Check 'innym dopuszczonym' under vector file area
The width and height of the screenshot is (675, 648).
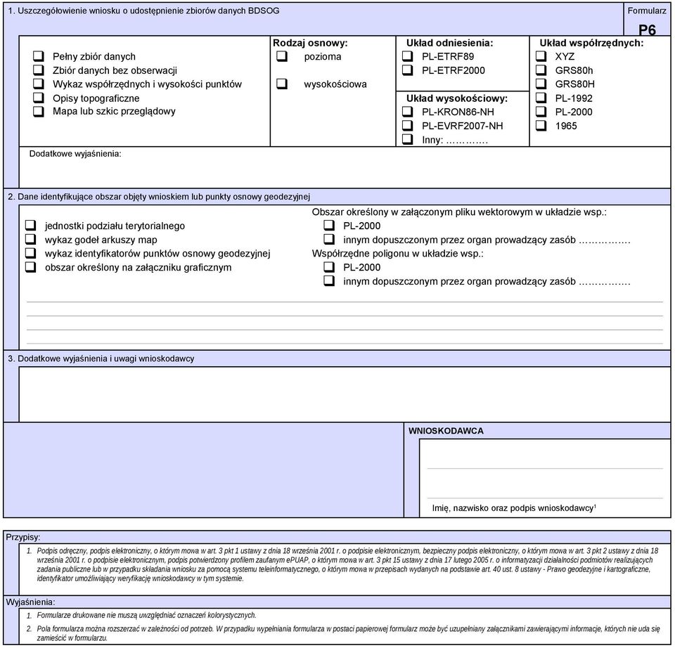click(329, 239)
